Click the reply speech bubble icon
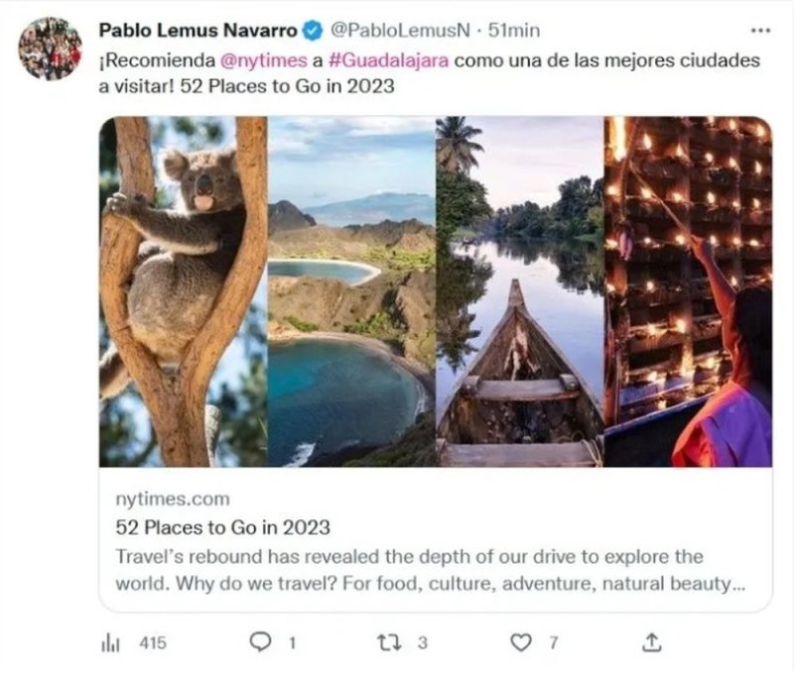Screen dimensions: 794x674 260,643
